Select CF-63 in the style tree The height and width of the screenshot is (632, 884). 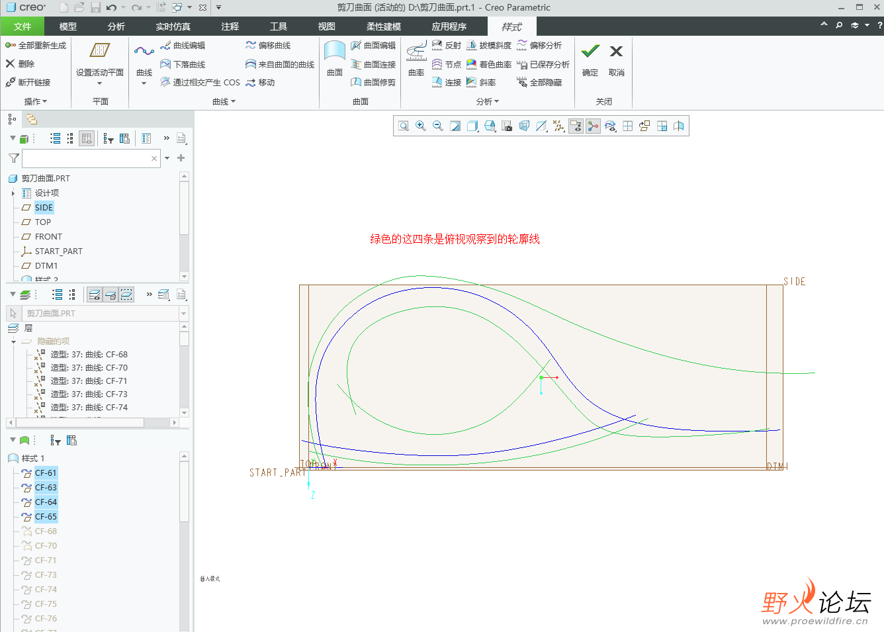pos(46,488)
